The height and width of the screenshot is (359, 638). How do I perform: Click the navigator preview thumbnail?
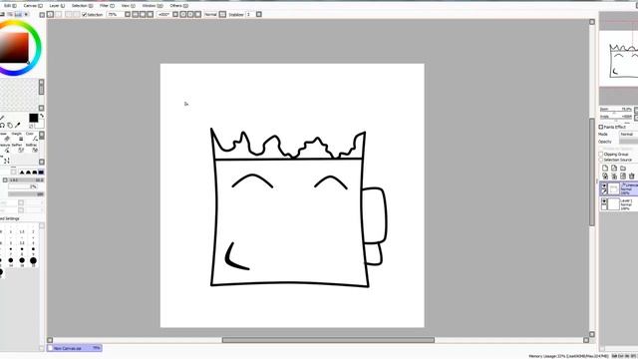coord(619,59)
